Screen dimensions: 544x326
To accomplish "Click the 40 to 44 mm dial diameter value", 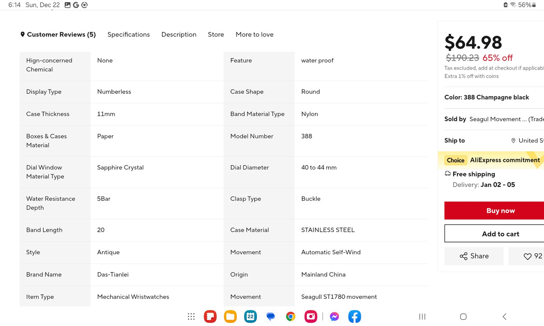I will point(319,168).
